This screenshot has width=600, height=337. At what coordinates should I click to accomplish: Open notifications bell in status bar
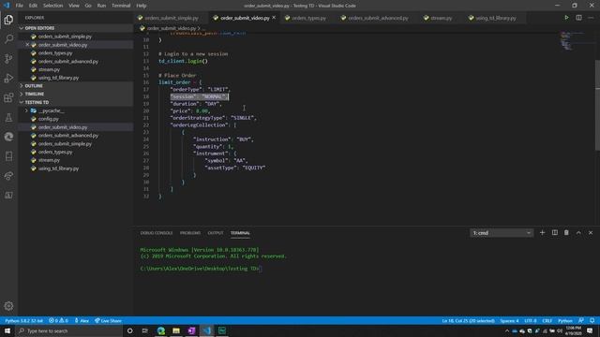tap(592, 320)
